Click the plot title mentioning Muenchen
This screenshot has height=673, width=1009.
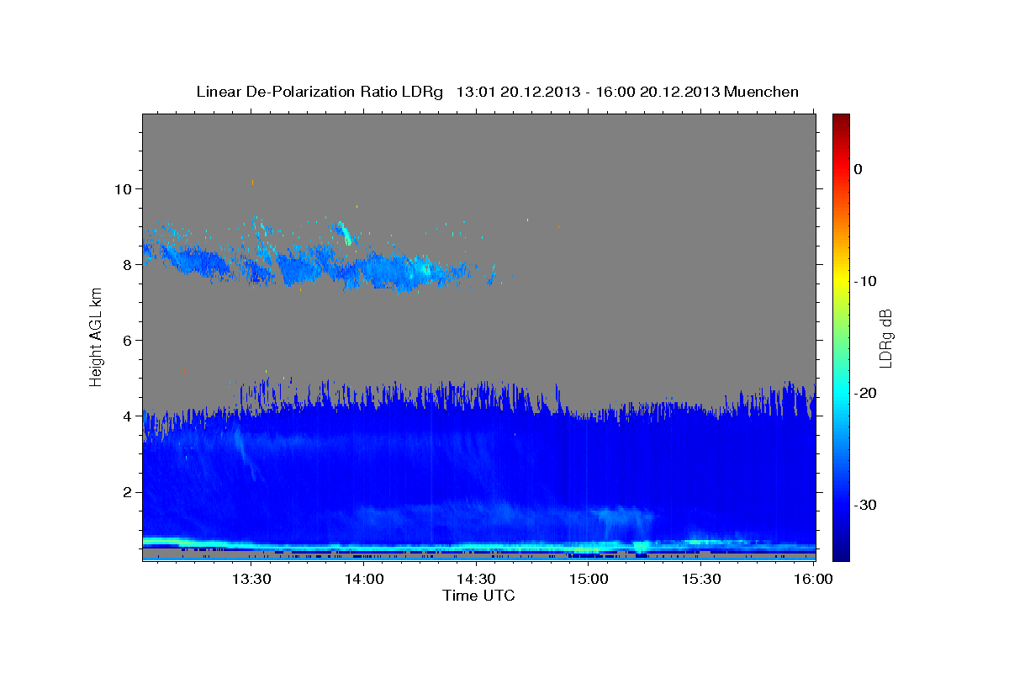coord(497,92)
